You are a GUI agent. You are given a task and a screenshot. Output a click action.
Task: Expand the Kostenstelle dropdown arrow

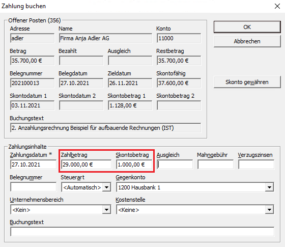[269, 210]
